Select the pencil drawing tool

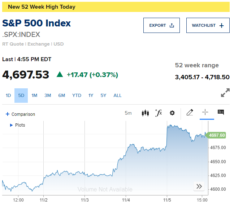click(190, 113)
